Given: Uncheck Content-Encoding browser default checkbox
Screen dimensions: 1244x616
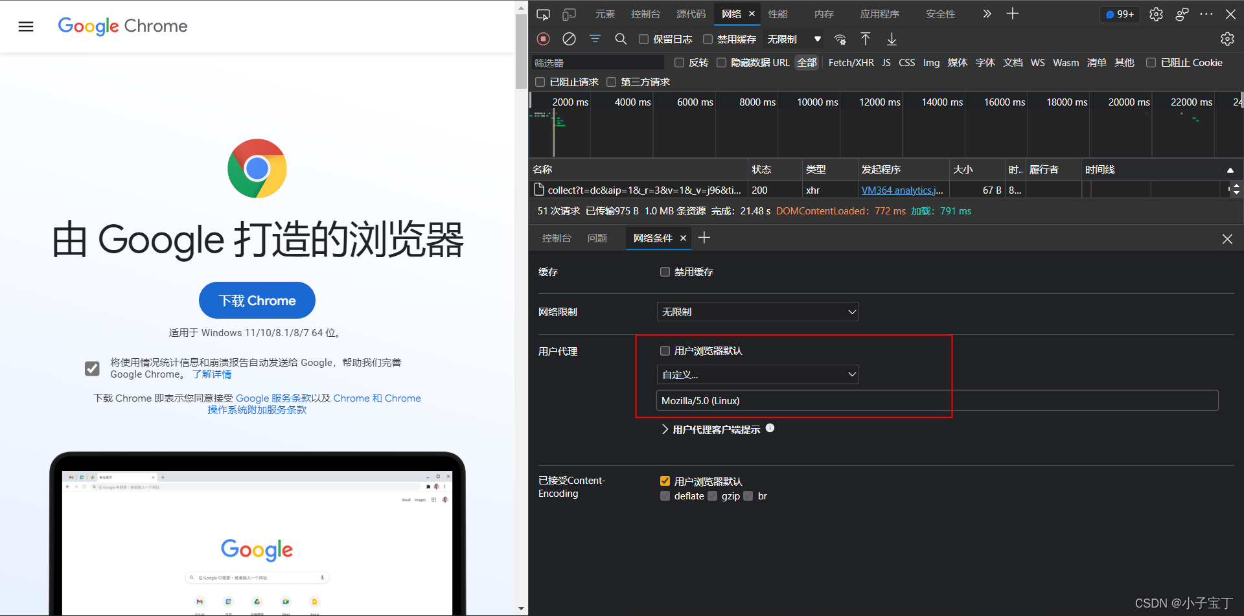Looking at the screenshot, I should 665,481.
